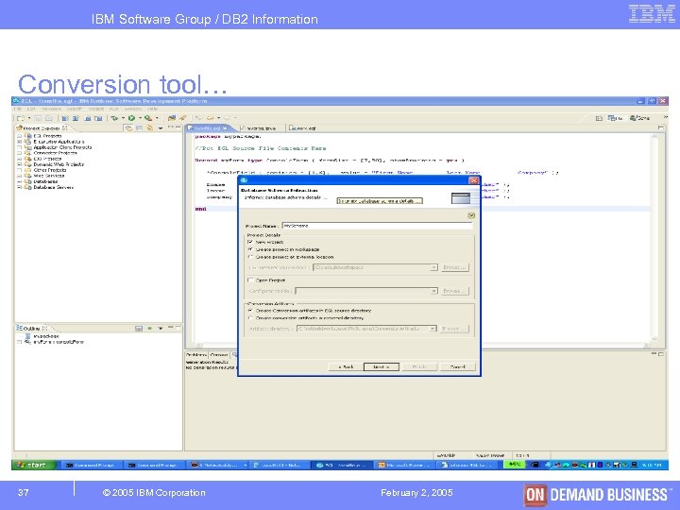Click Browse next to project directory
The image size is (680, 510).
tap(454, 267)
